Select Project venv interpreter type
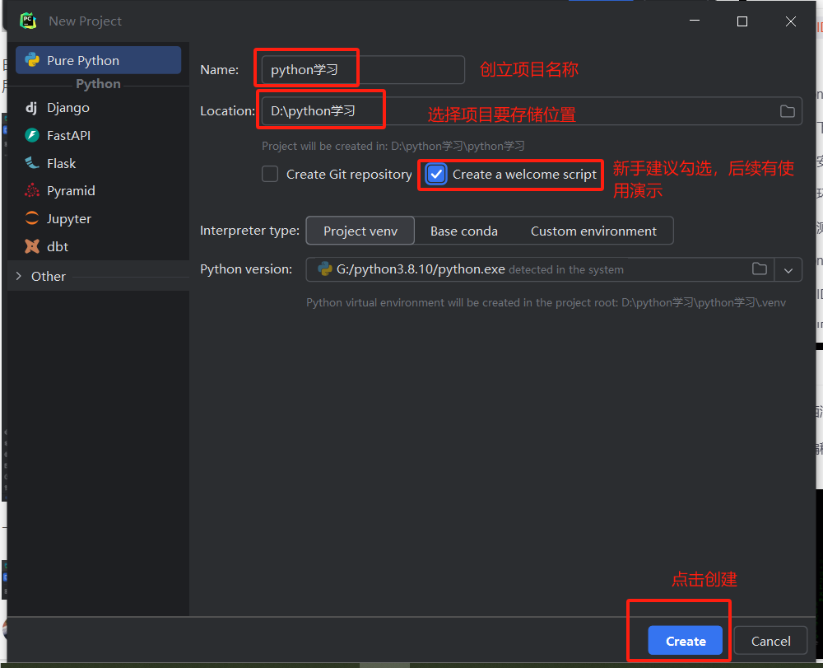823x668 pixels. [x=360, y=231]
